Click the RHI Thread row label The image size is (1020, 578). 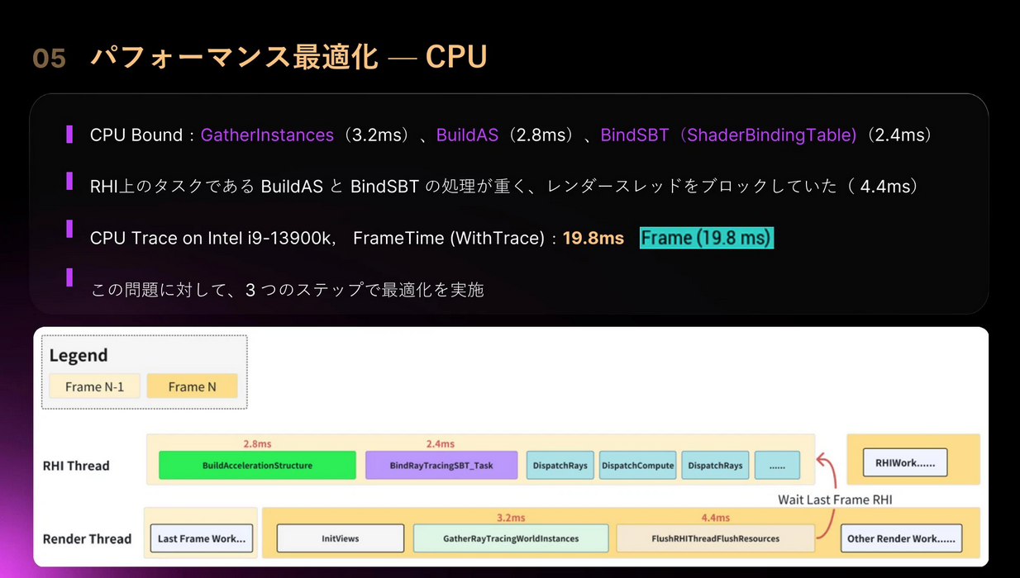coord(76,466)
